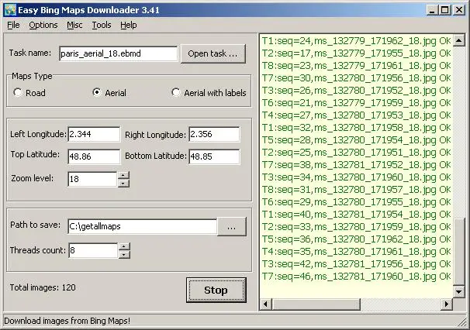
Task: Select log line T5:seq=36 ms_132780_171962_18.jpg
Action: [357, 239]
